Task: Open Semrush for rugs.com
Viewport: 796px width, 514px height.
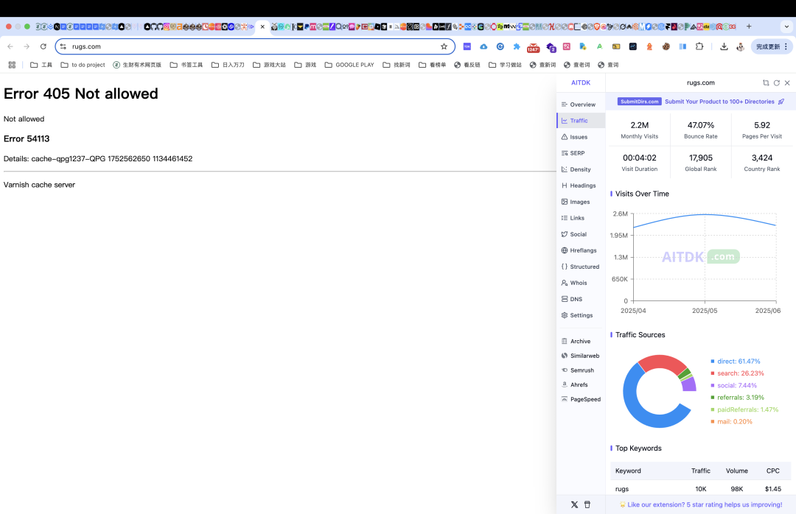Action: coord(577,370)
